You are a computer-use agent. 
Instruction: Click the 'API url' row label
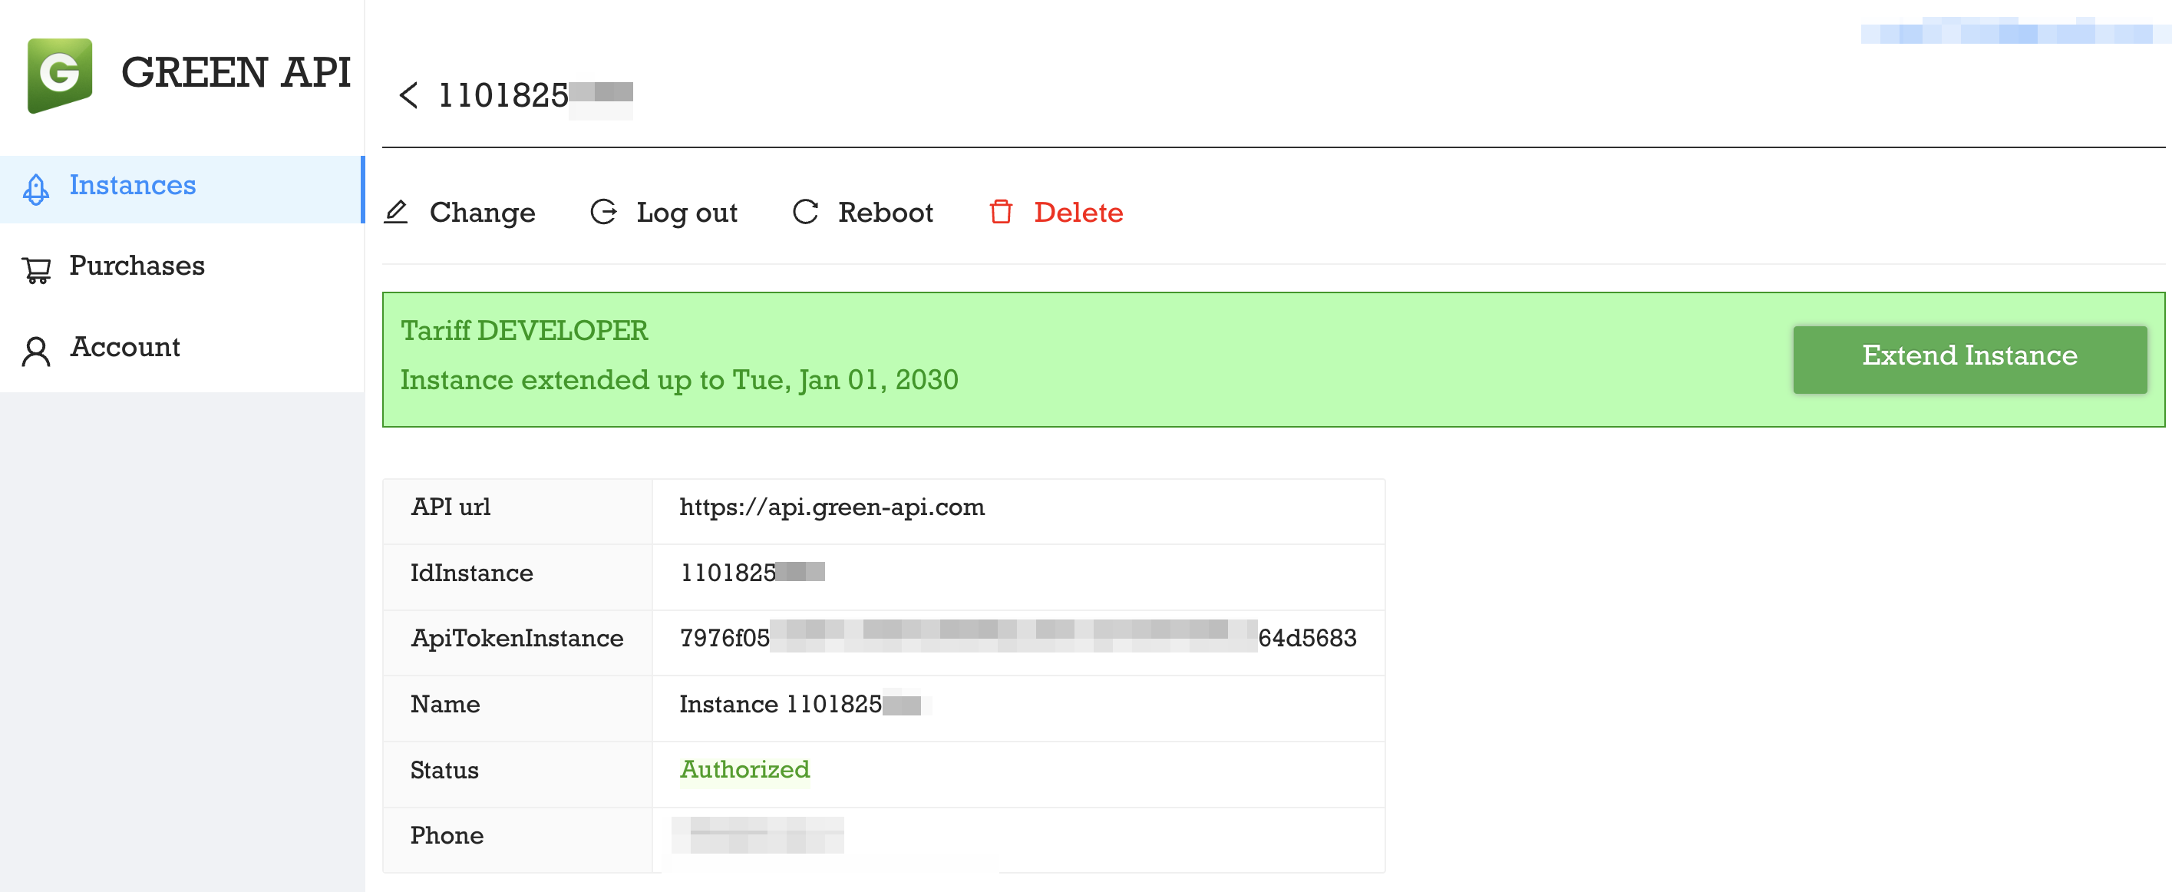(x=451, y=507)
